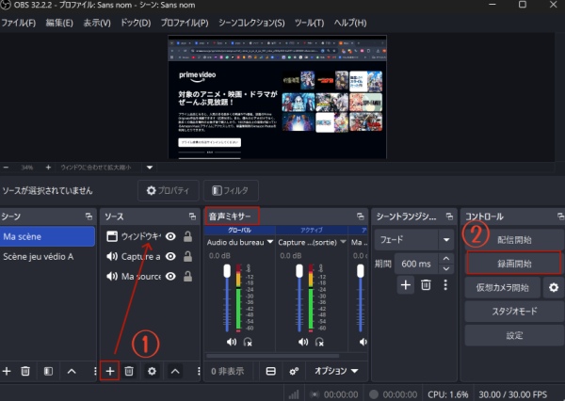Adjust Capture (sortie) volume fader
Screen dimensions: 565x401
tap(299, 271)
